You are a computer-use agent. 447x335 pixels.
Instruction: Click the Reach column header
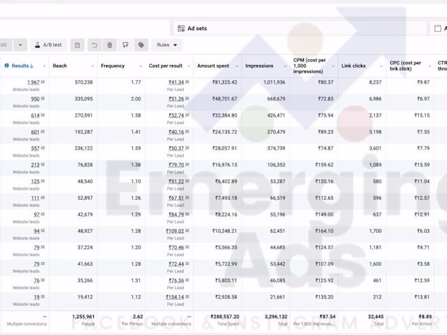click(59, 66)
